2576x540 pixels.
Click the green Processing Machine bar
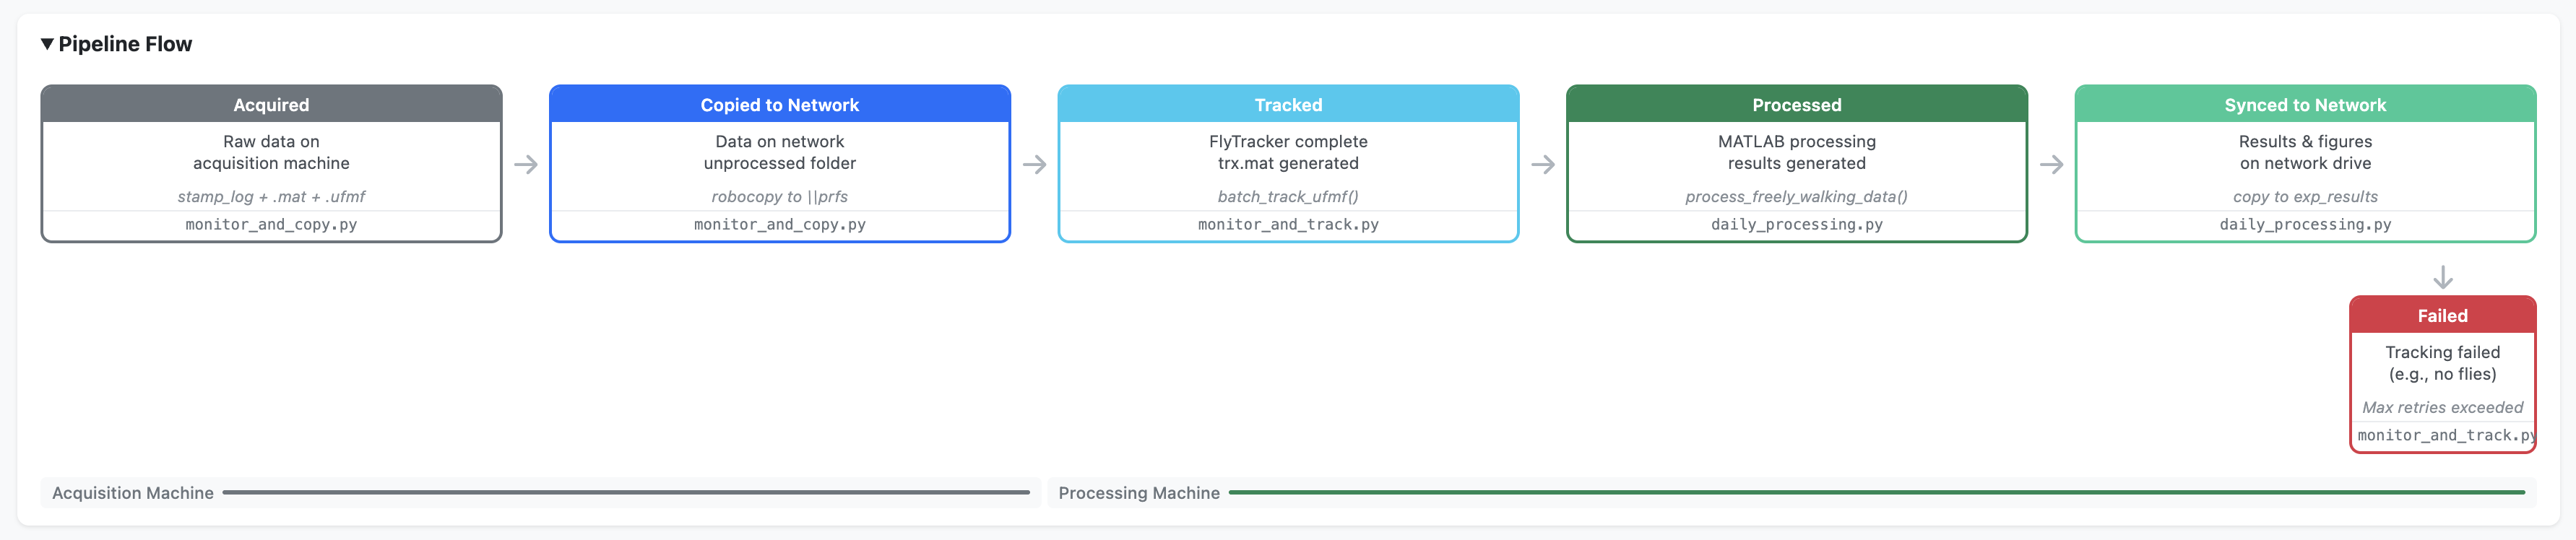(1876, 492)
